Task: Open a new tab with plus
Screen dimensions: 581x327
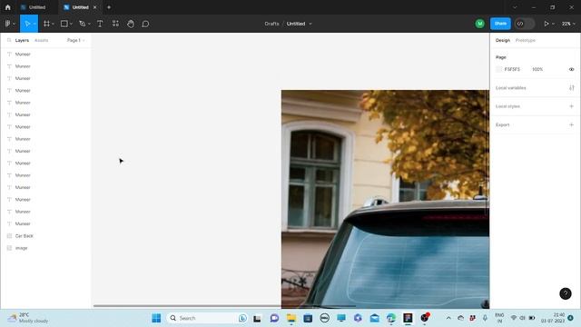Action: (x=109, y=7)
